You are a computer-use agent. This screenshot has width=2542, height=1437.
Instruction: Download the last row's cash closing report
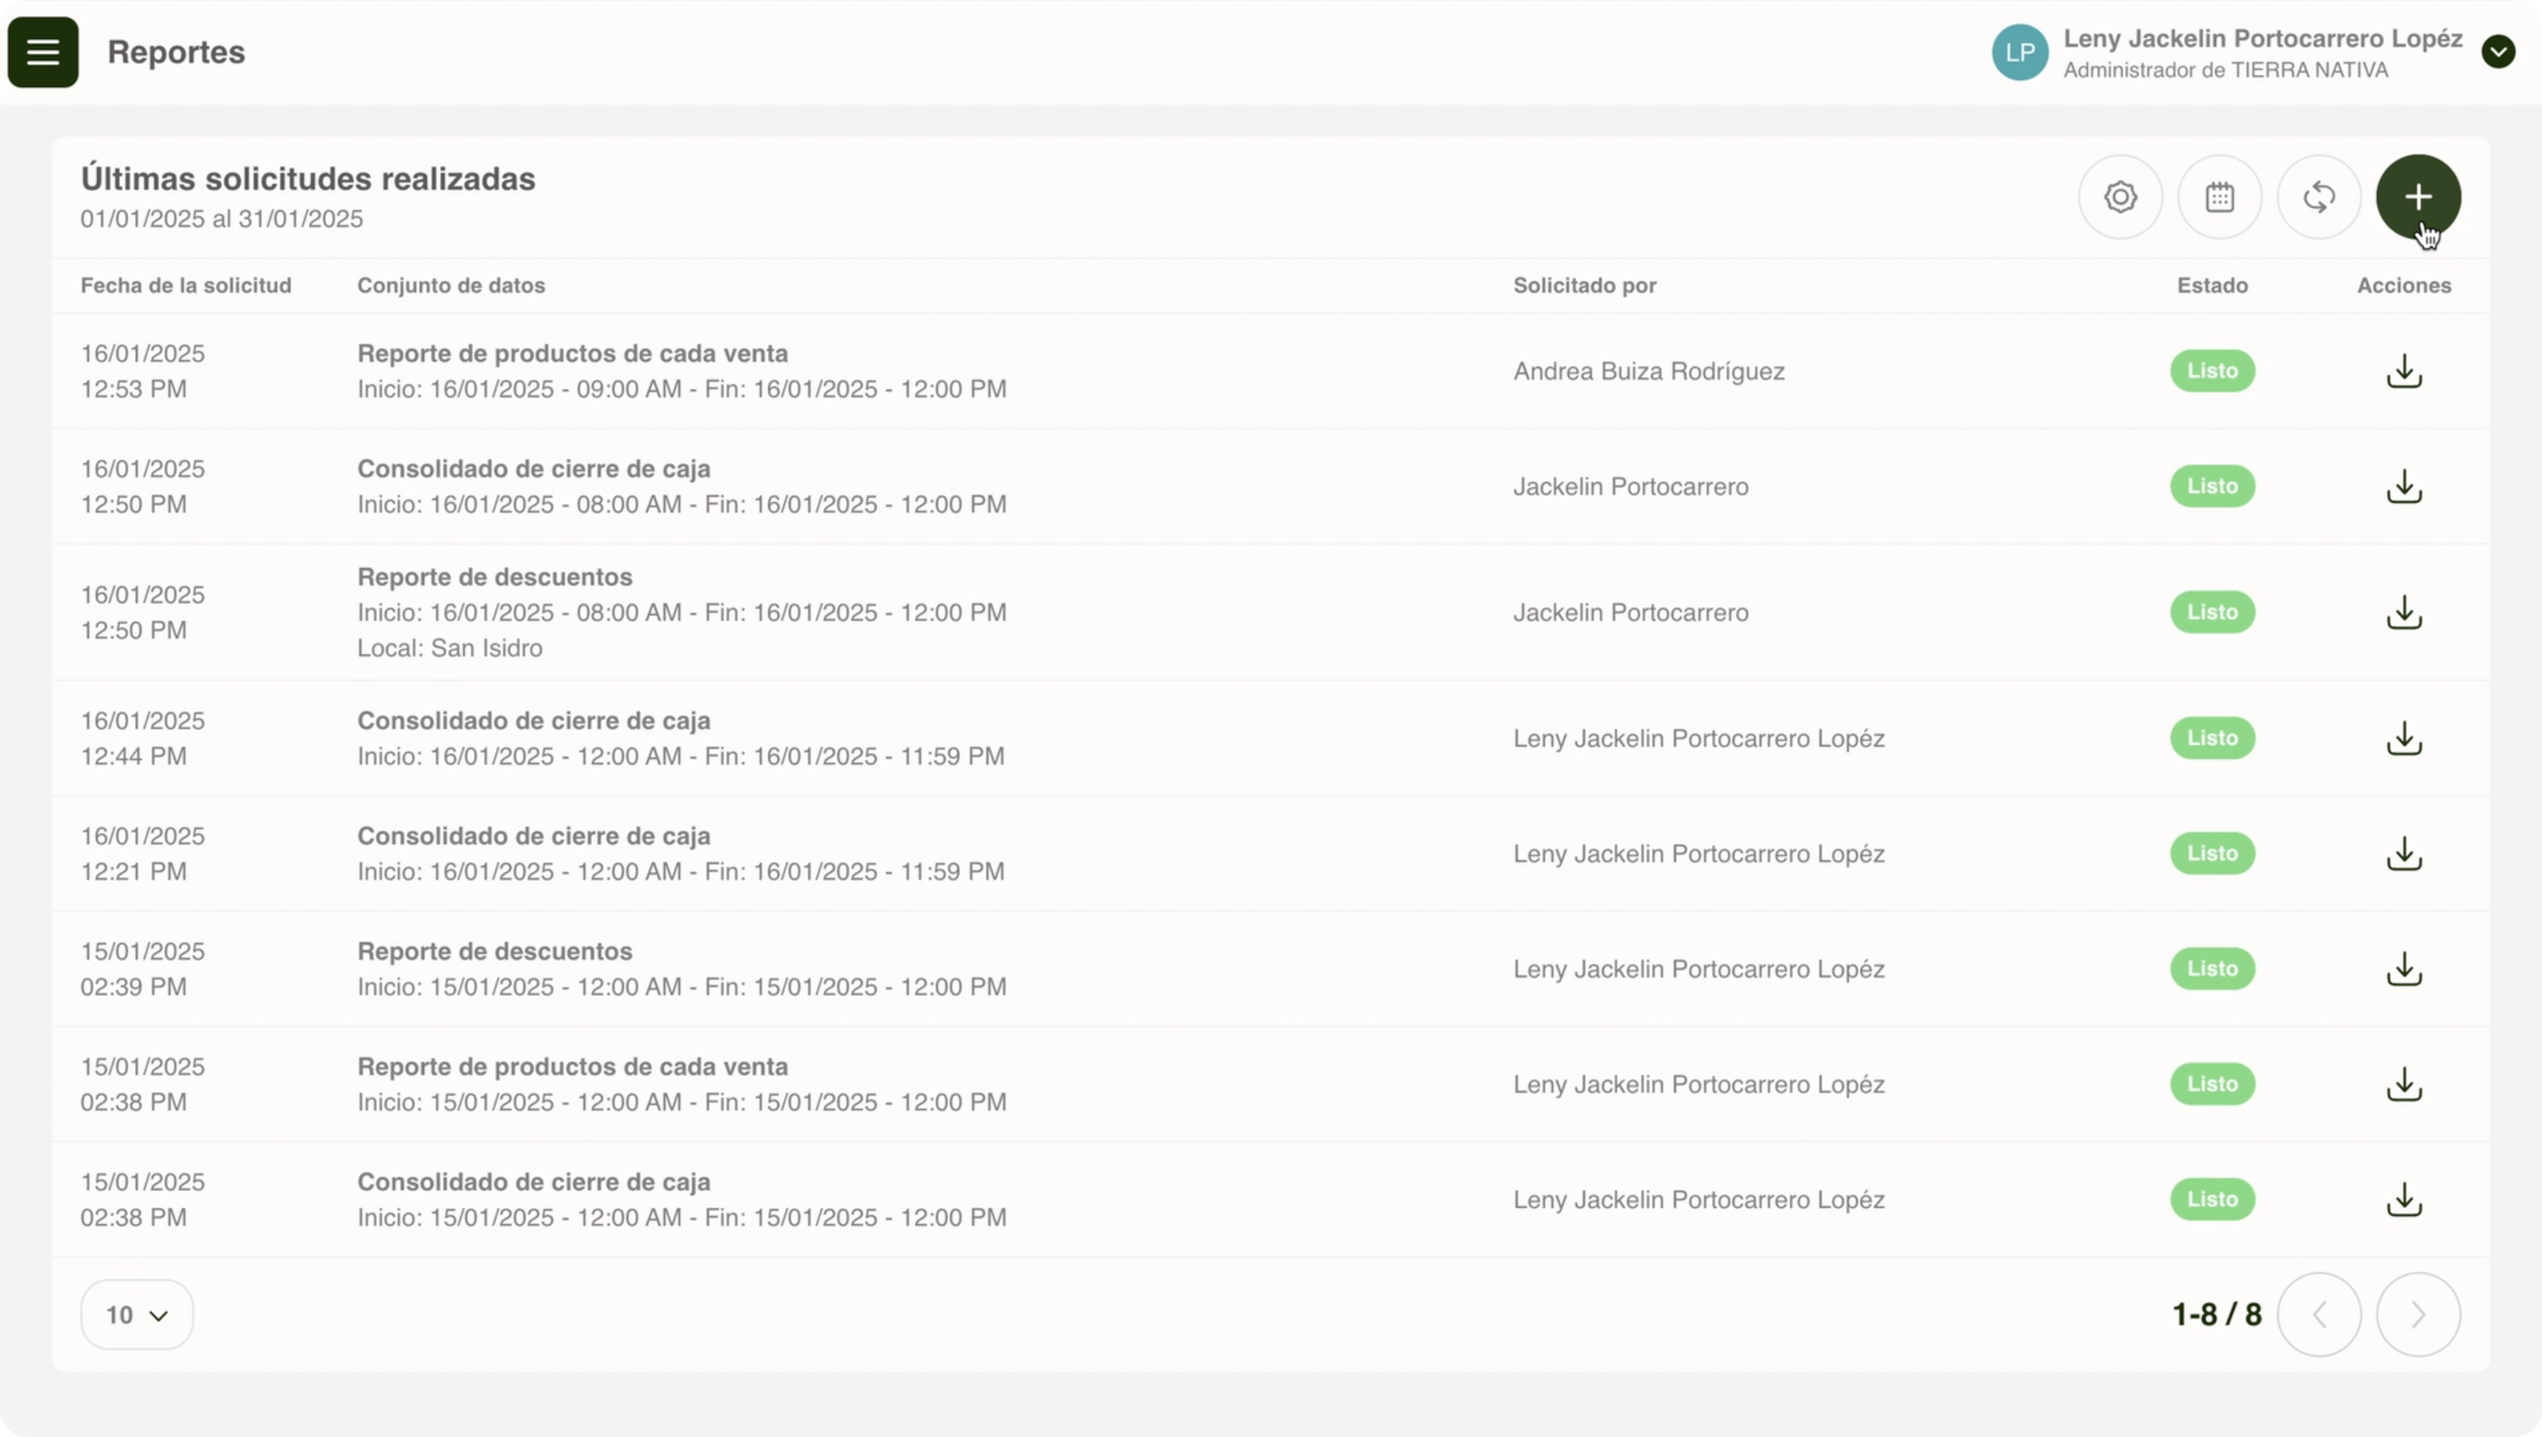(x=2404, y=1199)
